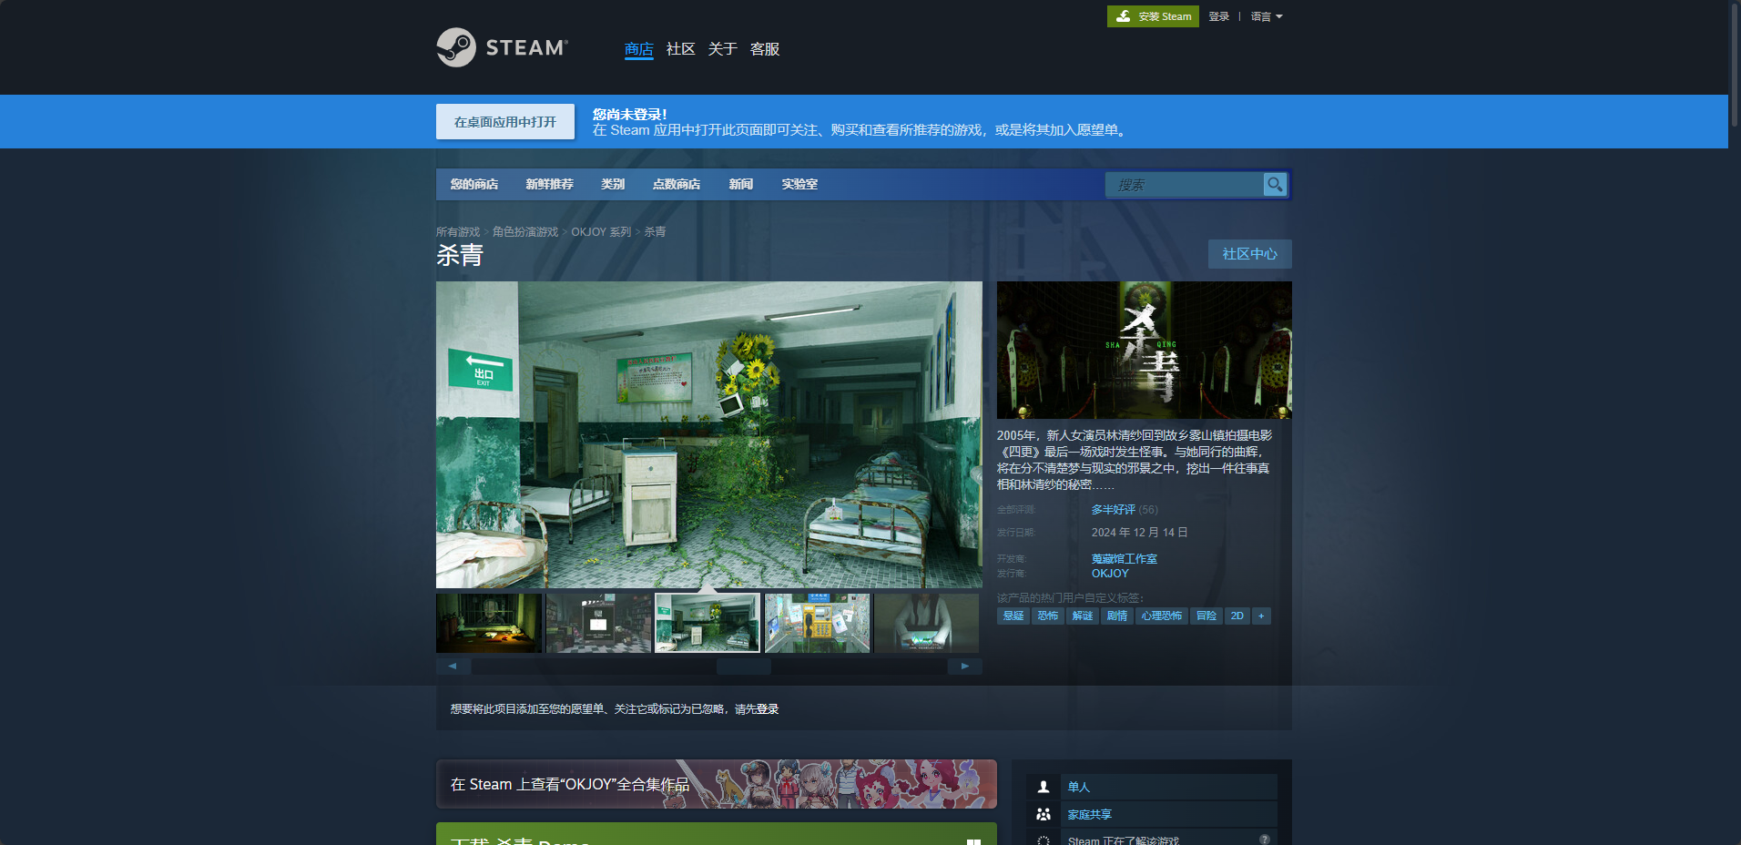Click the developer 莫藏馆工作室 link
The image size is (1741, 845).
pyautogui.click(x=1125, y=559)
